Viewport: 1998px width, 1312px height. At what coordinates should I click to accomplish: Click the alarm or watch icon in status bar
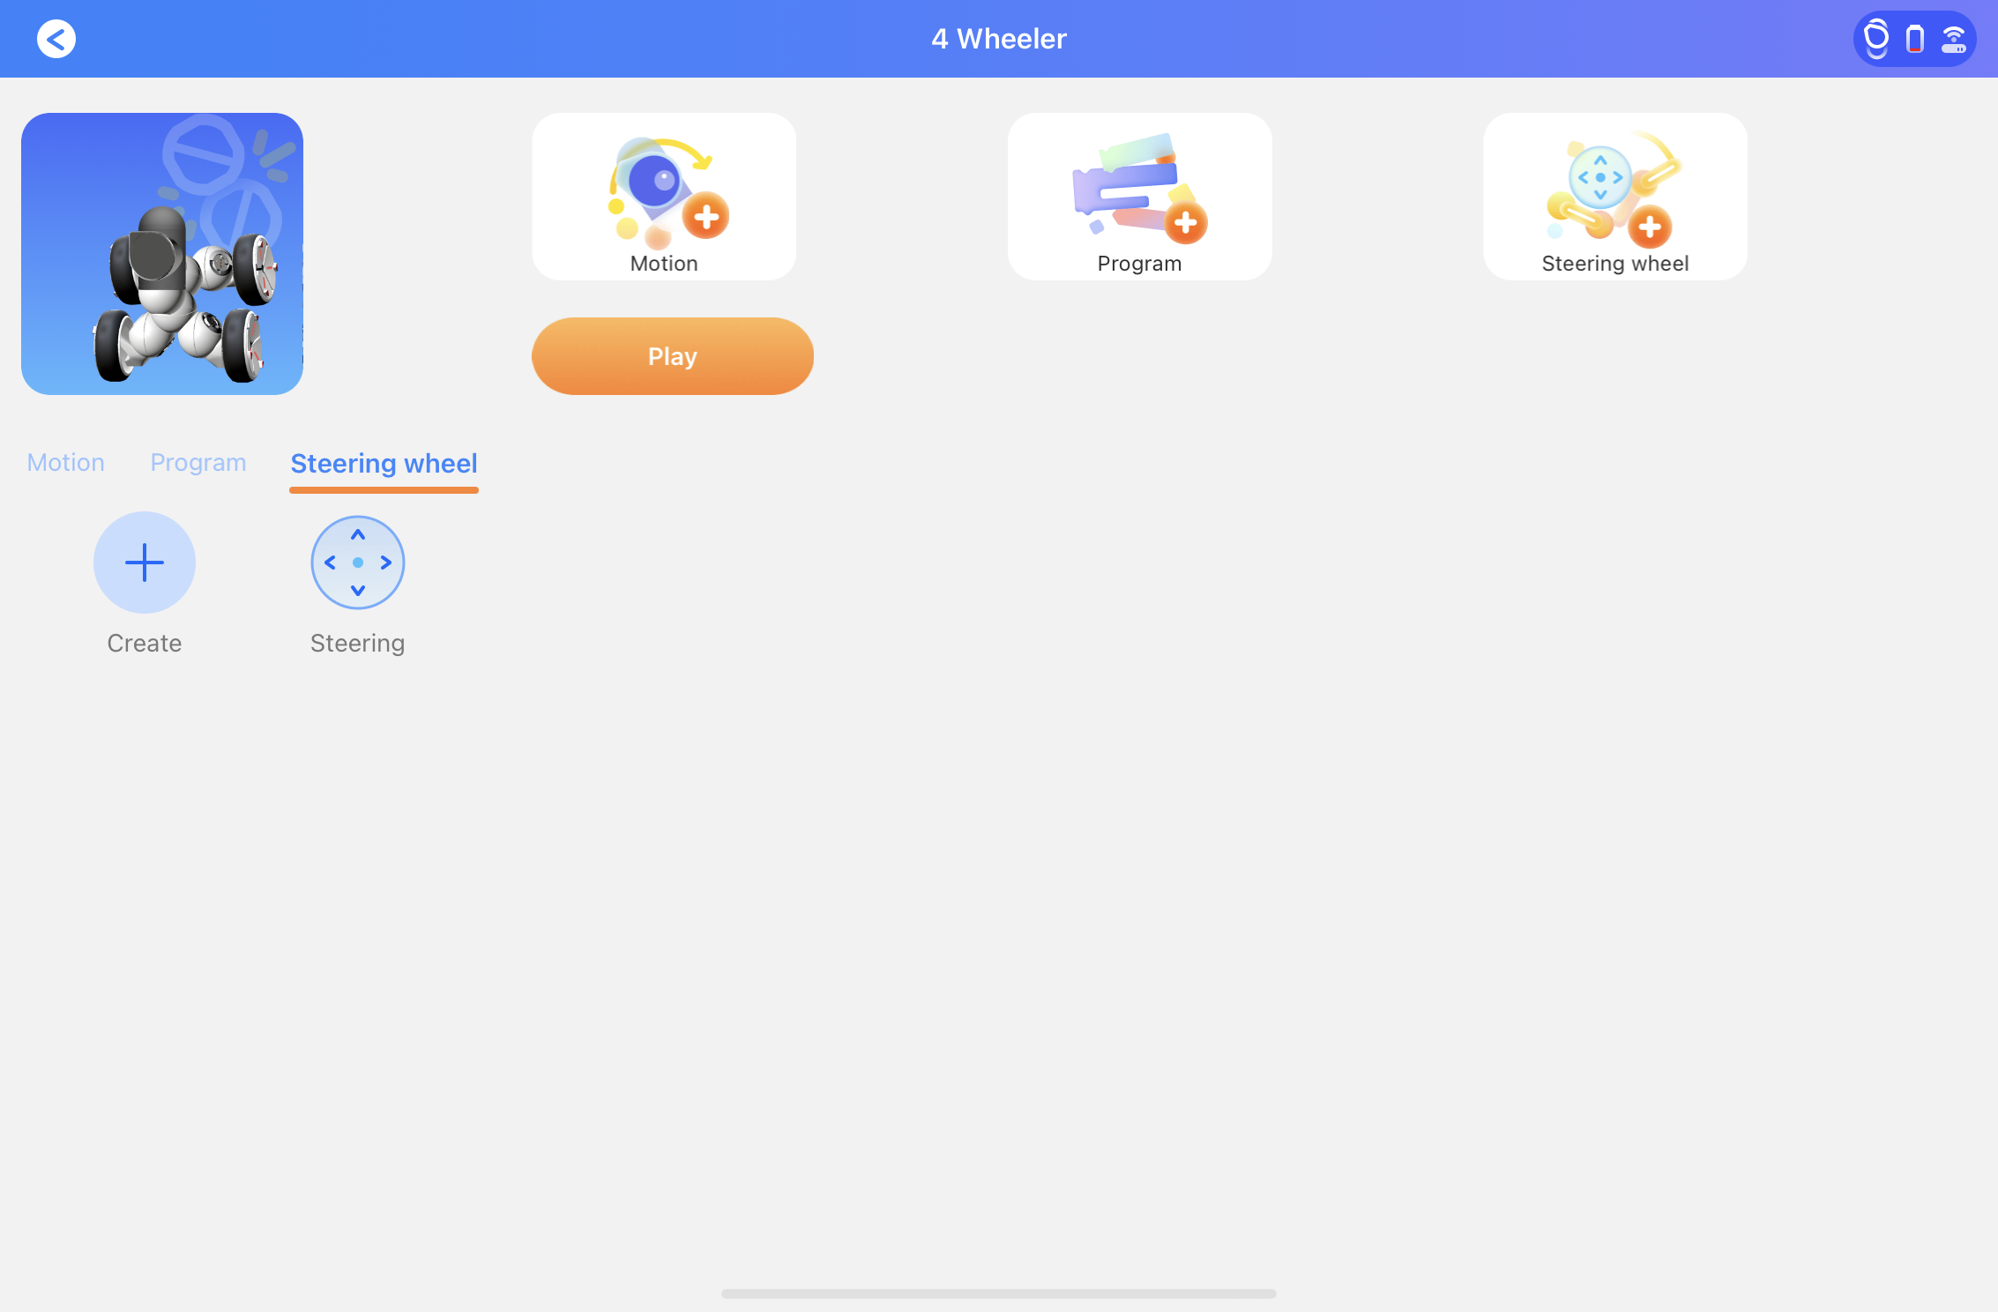click(1876, 38)
